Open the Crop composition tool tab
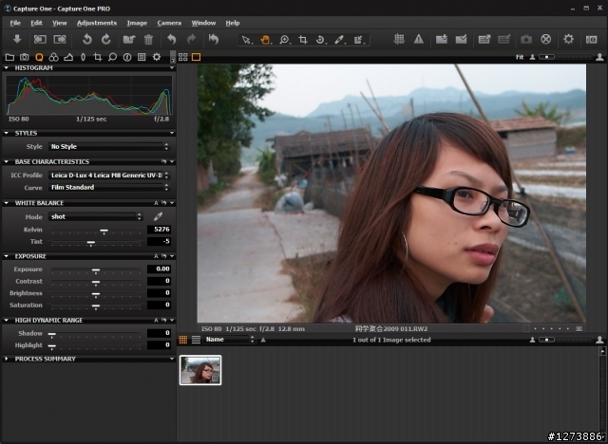This screenshot has width=608, height=444. 98,57
